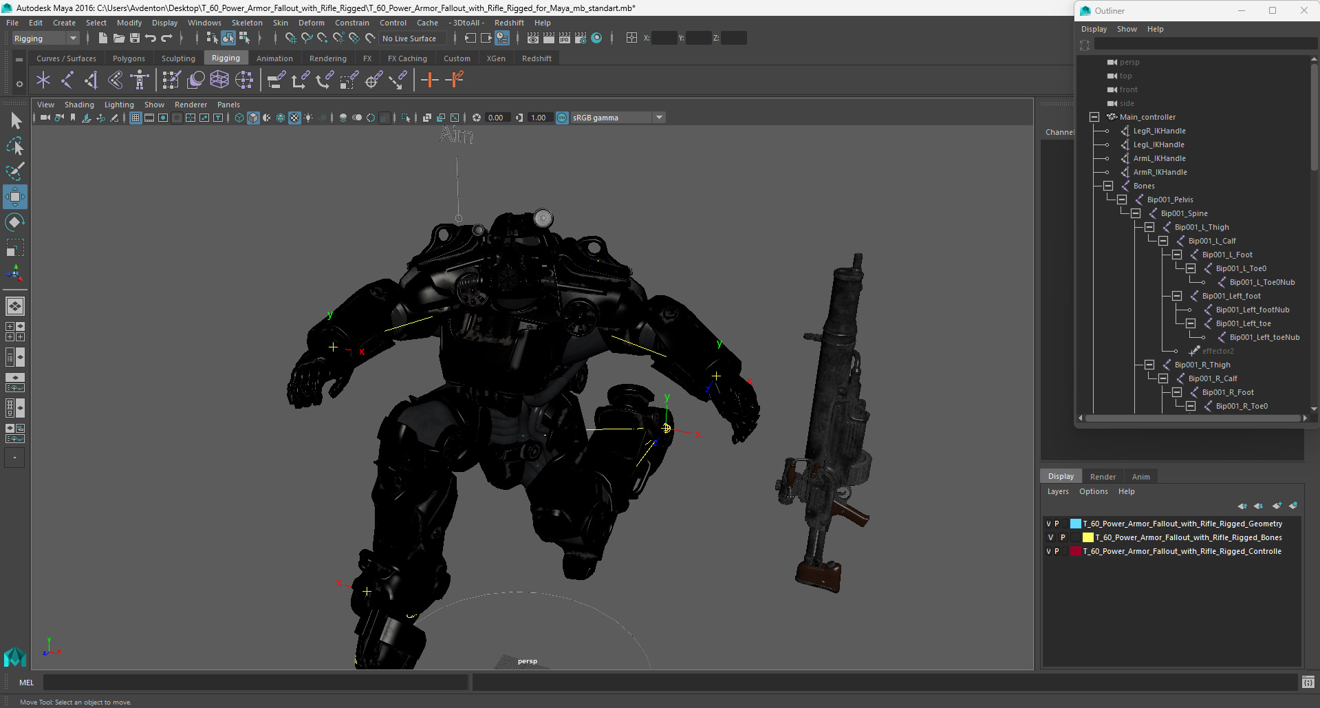
Task: Open the Layers menu in layer editor
Action: (1058, 491)
